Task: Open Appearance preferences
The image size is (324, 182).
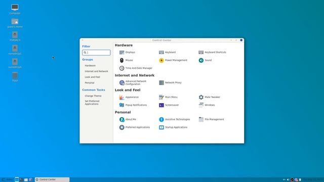Action: click(x=129, y=97)
